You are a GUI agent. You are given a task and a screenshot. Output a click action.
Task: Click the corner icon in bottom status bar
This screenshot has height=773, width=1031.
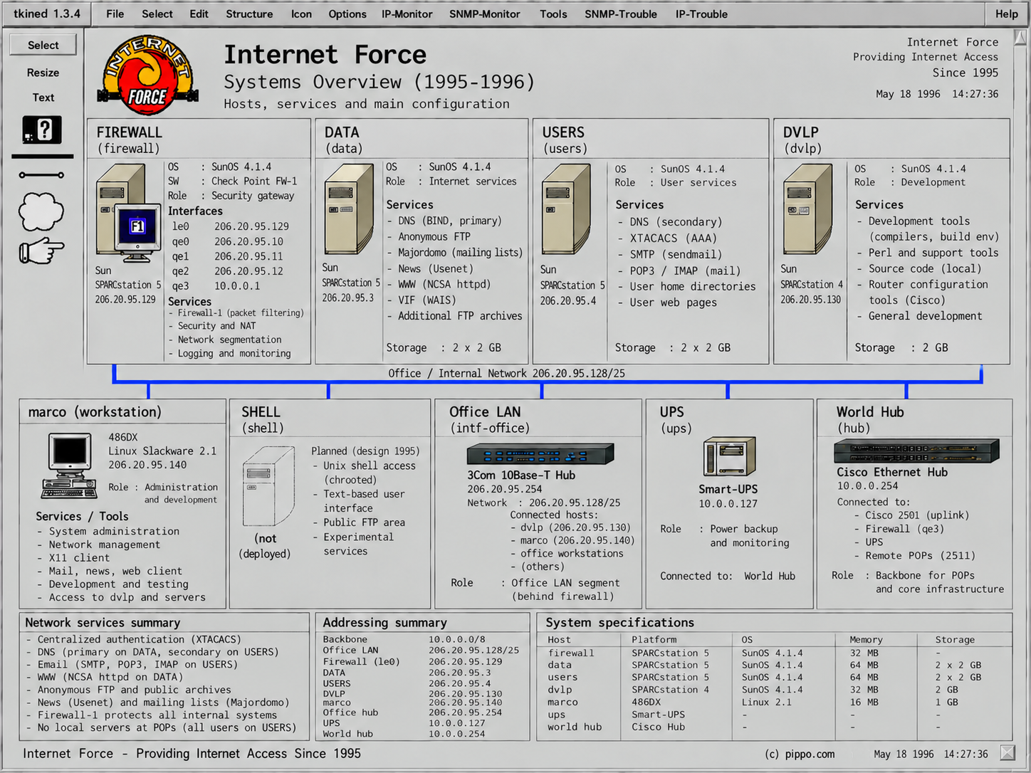click(1008, 753)
